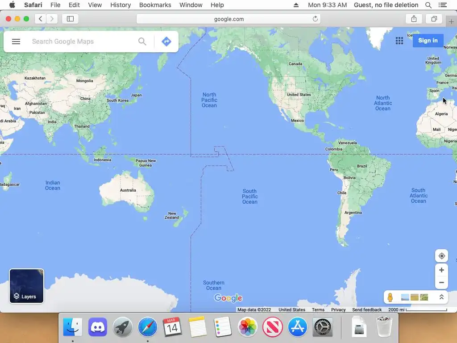Add a new tab with plus
The height and width of the screenshot is (343, 457).
click(x=451, y=21)
